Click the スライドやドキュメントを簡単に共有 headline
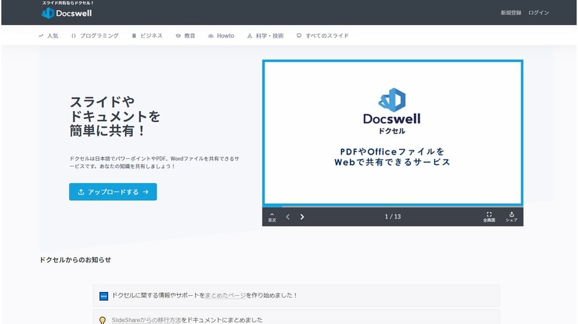Image resolution: width=578 pixels, height=324 pixels. (x=115, y=116)
